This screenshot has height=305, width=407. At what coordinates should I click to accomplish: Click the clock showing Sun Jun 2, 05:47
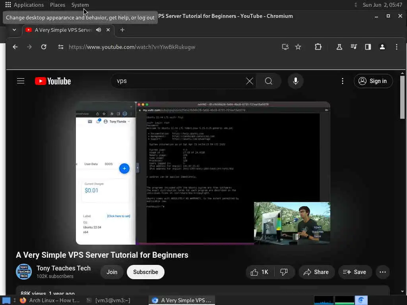pos(382,5)
